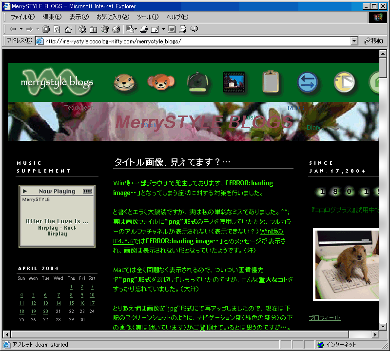
Task: Click the MerrySTYLE BLOGS banner image
Action: (194, 121)
